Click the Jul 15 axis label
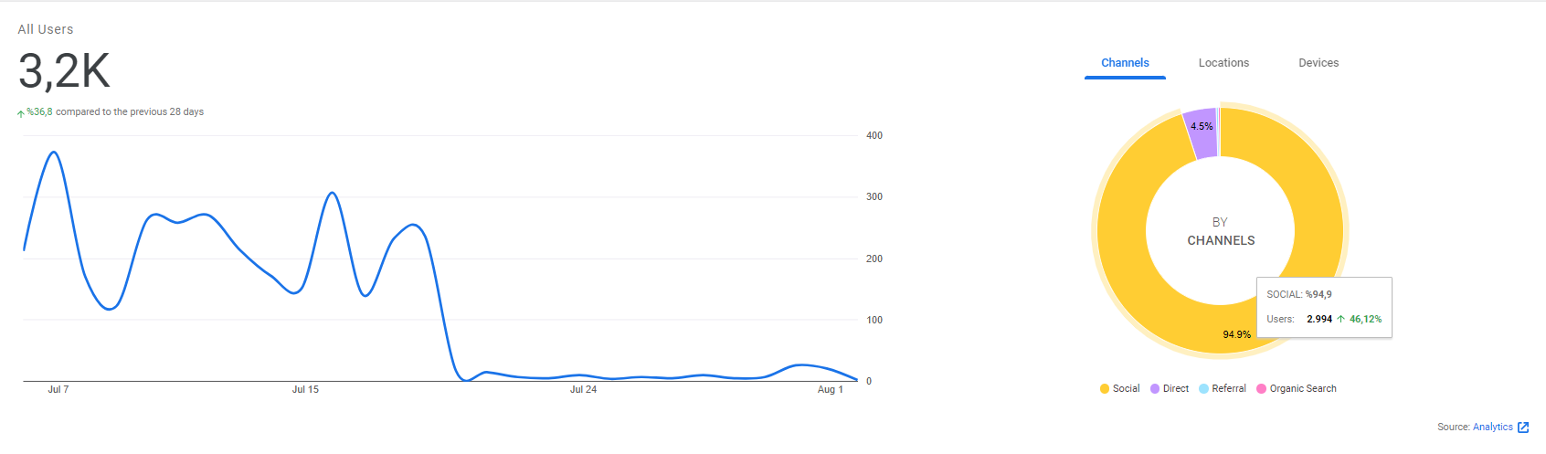Screen dimensions: 1546x454 [x=305, y=390]
